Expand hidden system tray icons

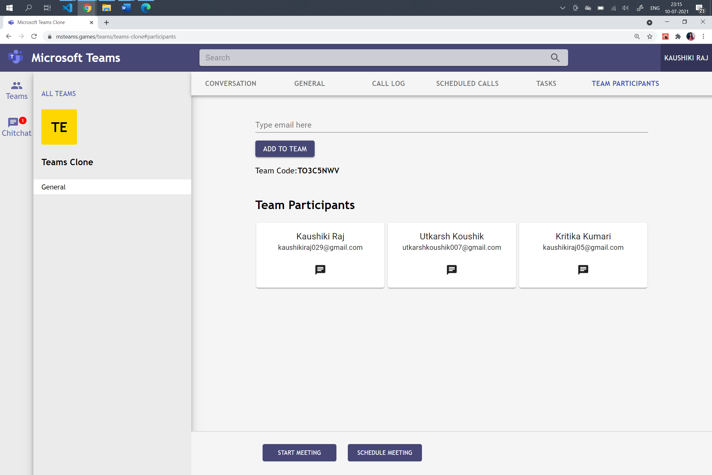pos(562,8)
